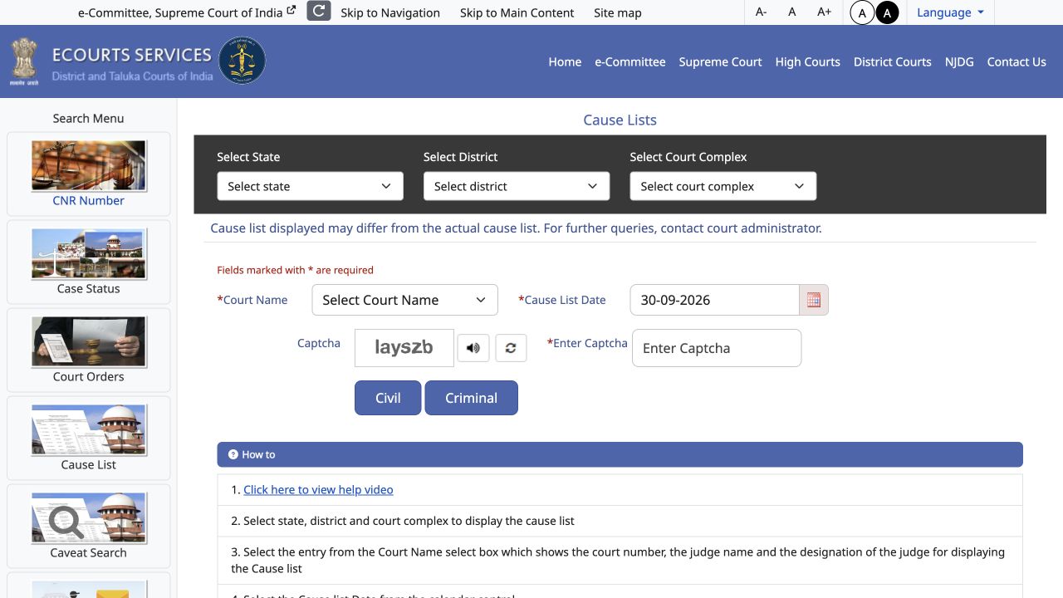Open the Language dropdown menu
This screenshot has height=598, width=1063.
950,12
